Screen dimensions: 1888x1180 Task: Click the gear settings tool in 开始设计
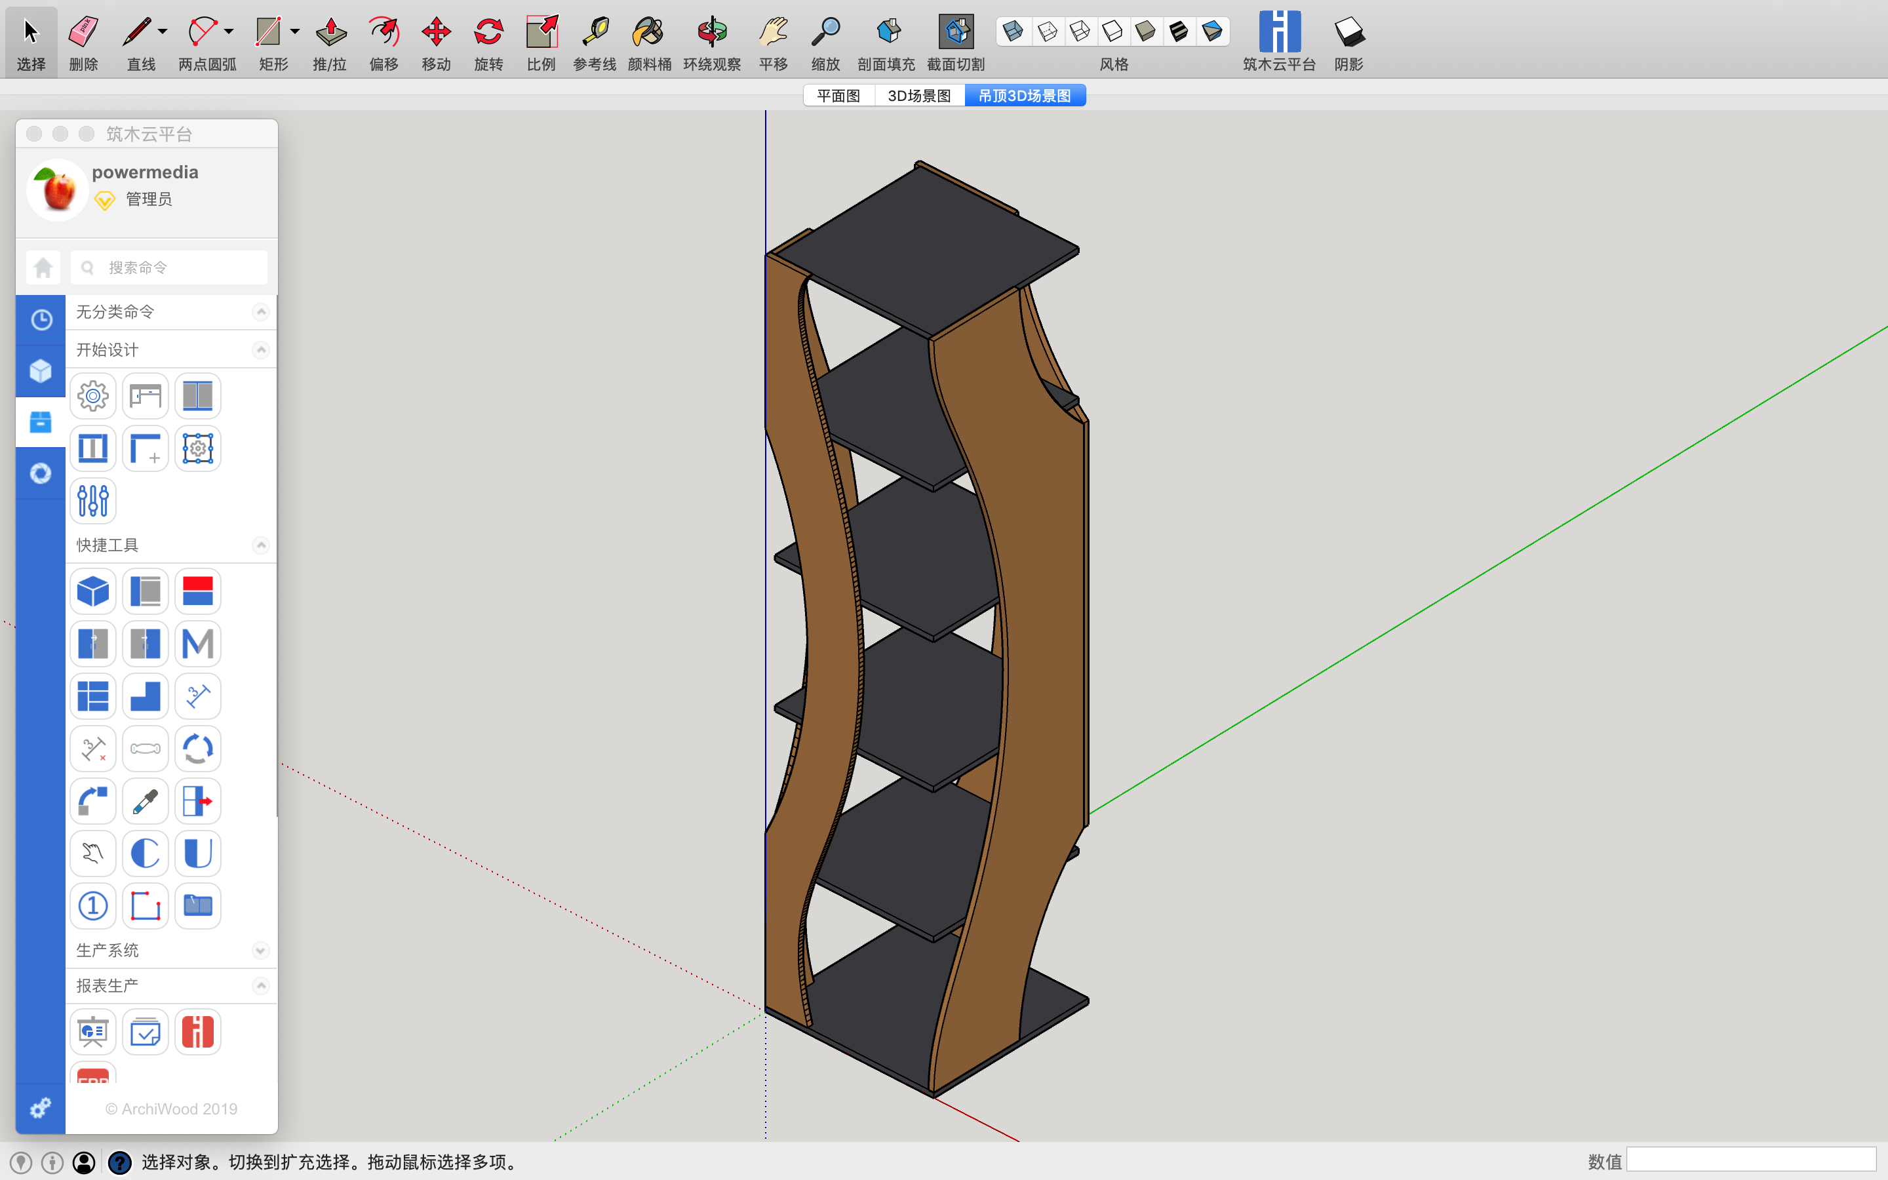pos(93,397)
